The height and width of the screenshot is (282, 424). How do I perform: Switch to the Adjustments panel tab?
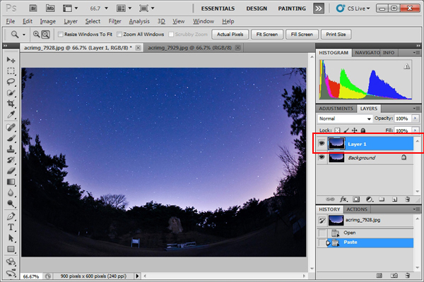(x=336, y=109)
